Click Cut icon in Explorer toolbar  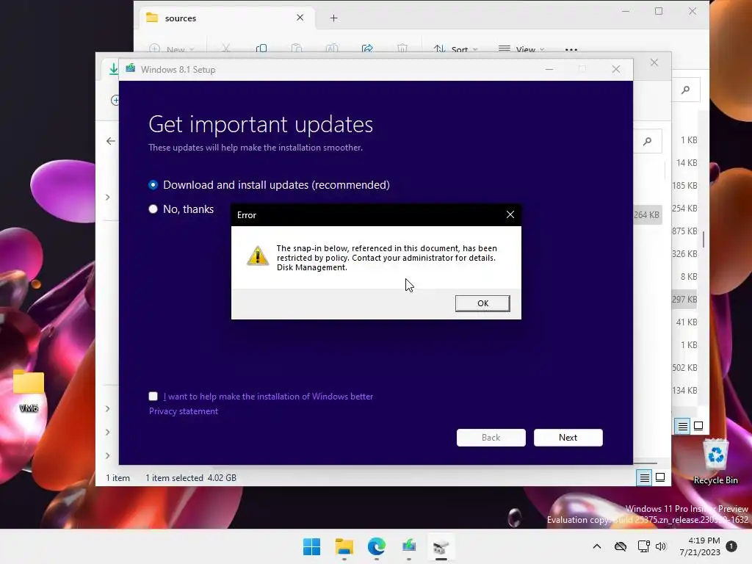pos(226,48)
